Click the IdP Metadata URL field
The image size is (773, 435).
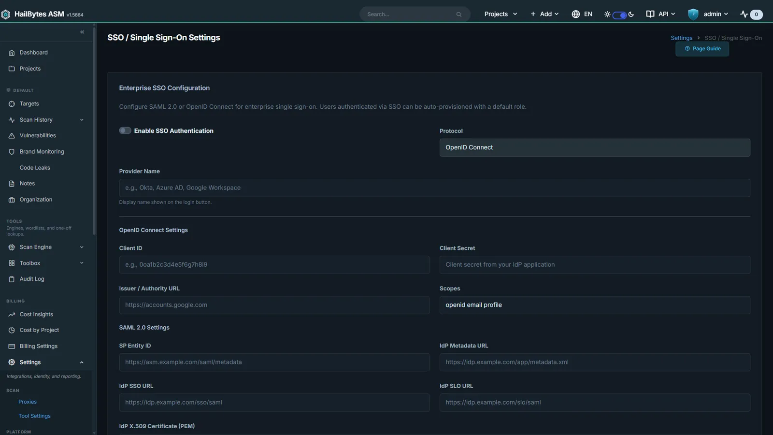595,362
